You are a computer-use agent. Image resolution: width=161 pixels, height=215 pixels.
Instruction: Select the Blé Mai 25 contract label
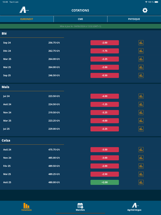7,67
